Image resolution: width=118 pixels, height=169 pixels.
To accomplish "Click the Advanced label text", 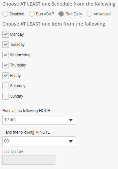I will 102,14.
